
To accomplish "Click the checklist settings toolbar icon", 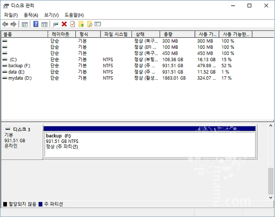I will pos(98,24).
